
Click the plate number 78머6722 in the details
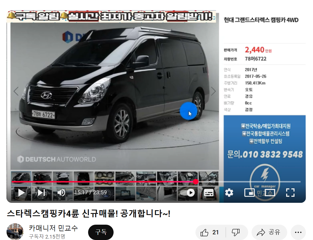(x=256, y=59)
